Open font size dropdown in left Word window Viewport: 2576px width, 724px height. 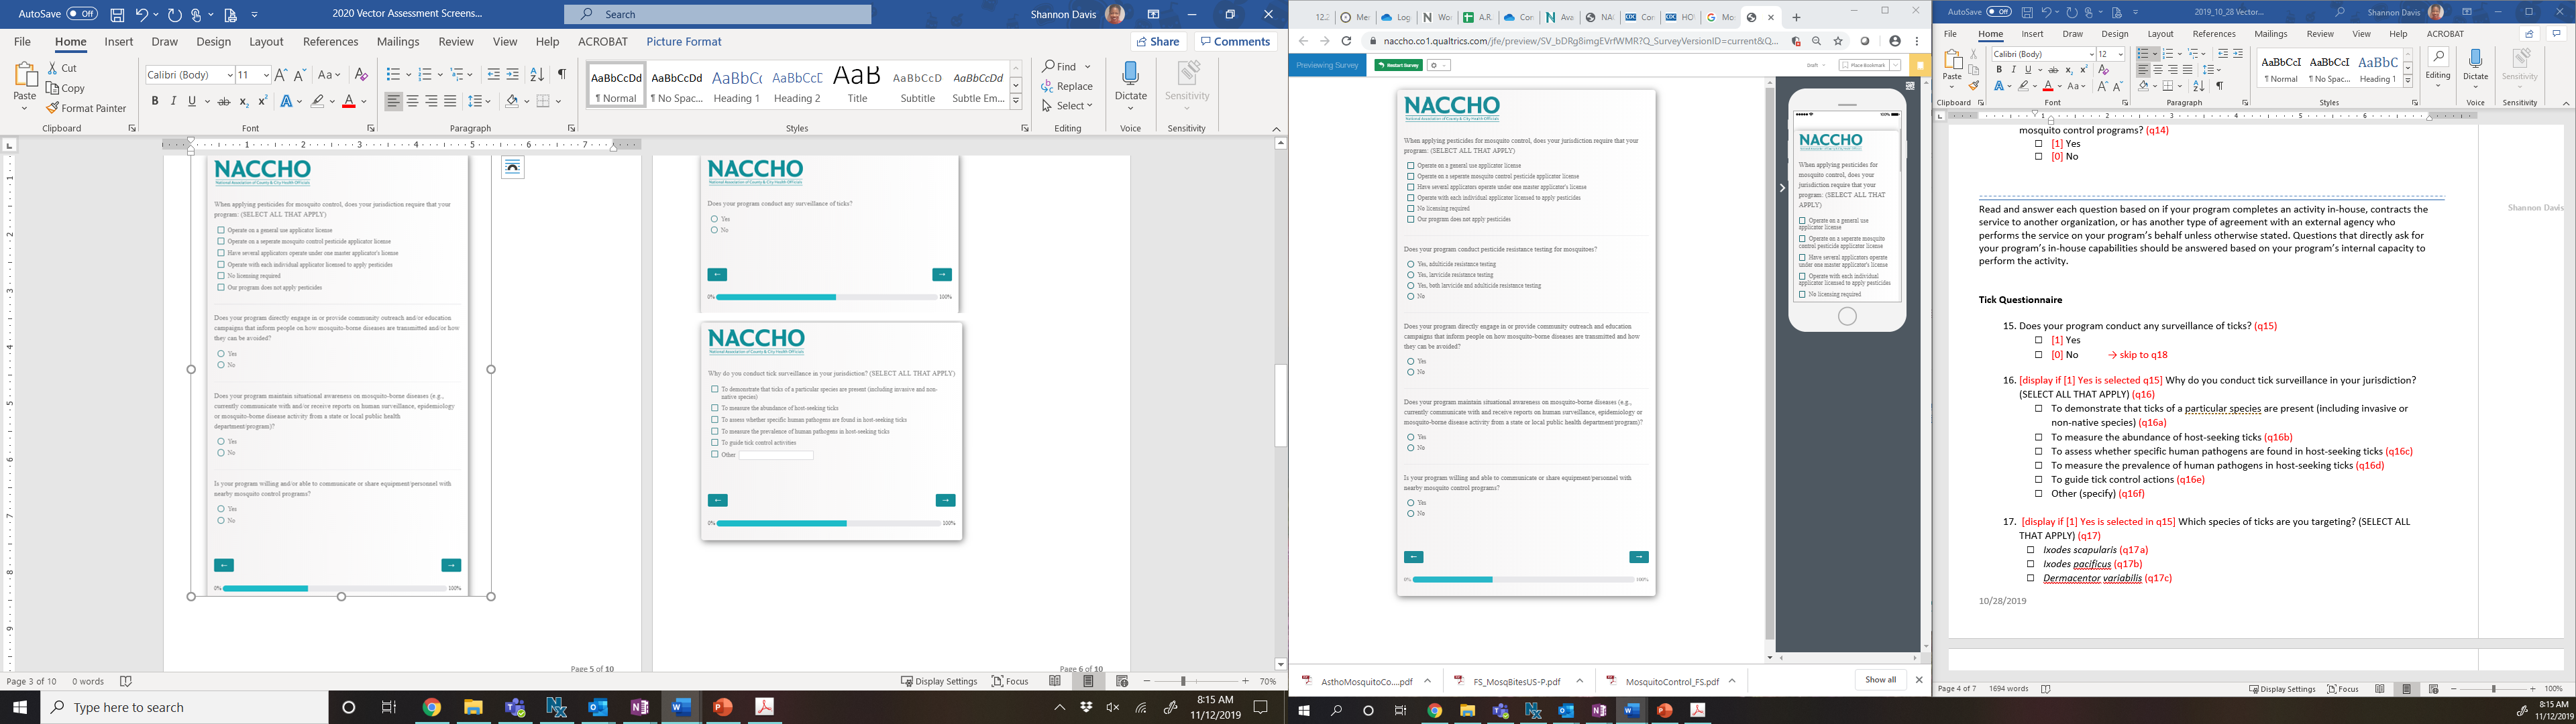266,75
